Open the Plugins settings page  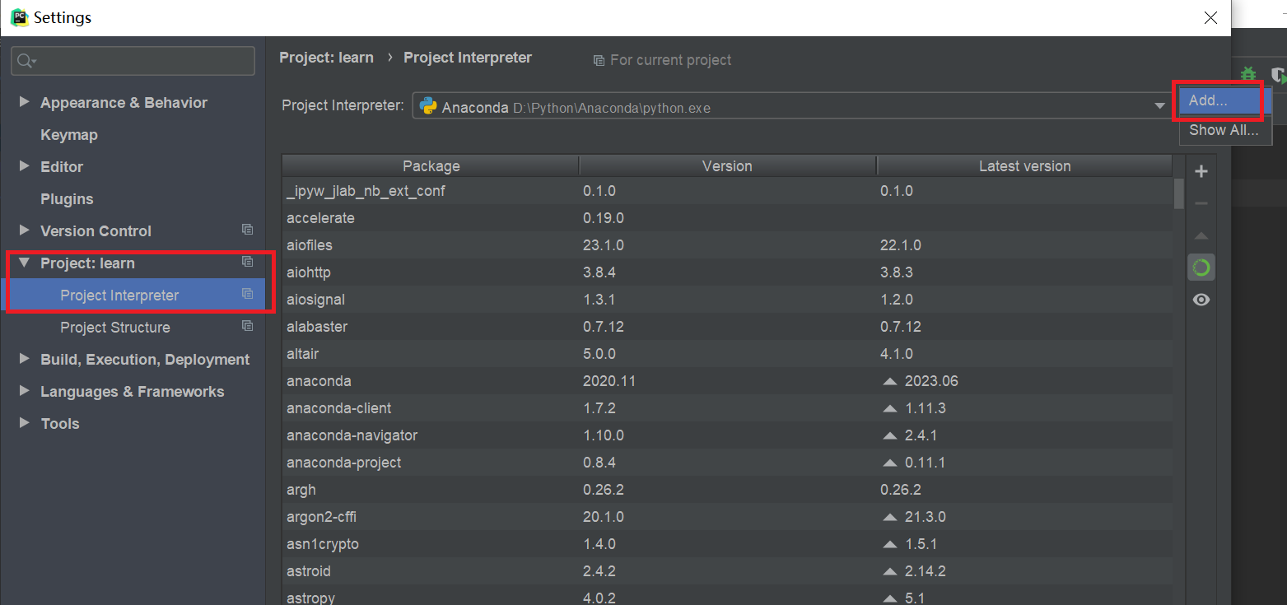[x=67, y=199]
